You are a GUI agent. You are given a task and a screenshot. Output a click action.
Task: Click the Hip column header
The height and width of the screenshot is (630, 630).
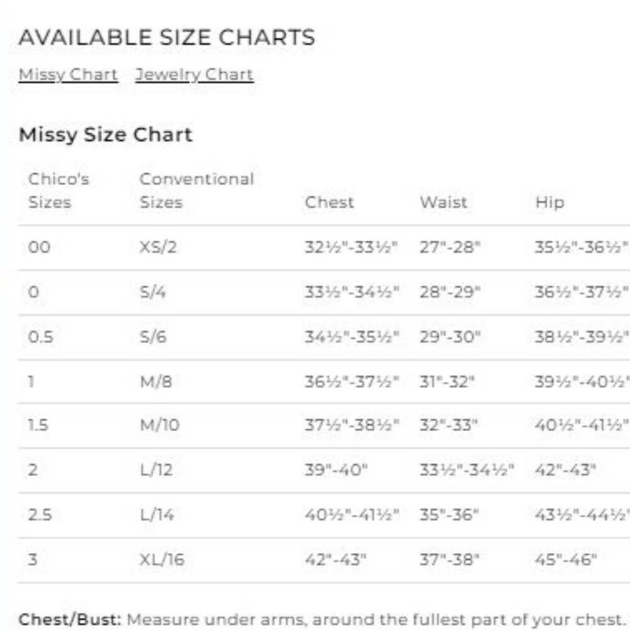[549, 202]
